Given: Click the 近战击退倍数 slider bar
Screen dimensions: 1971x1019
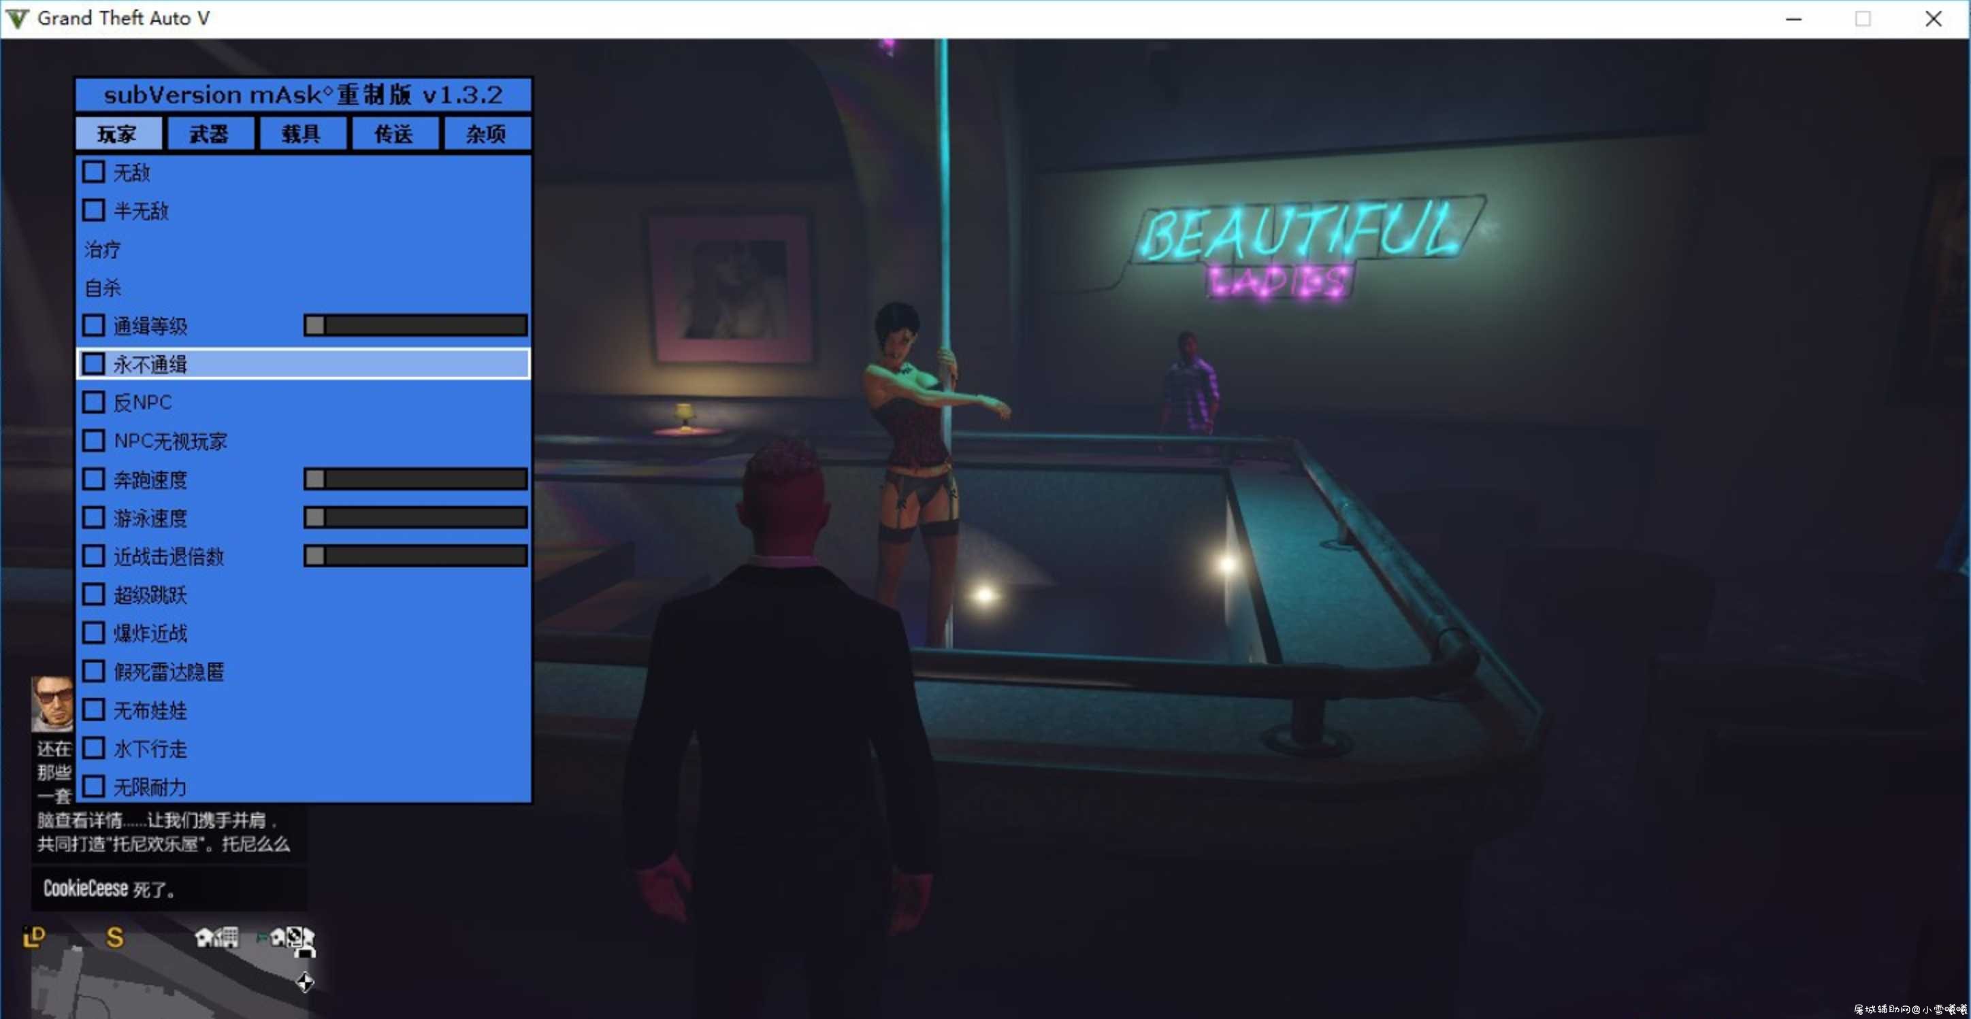Looking at the screenshot, I should [415, 556].
